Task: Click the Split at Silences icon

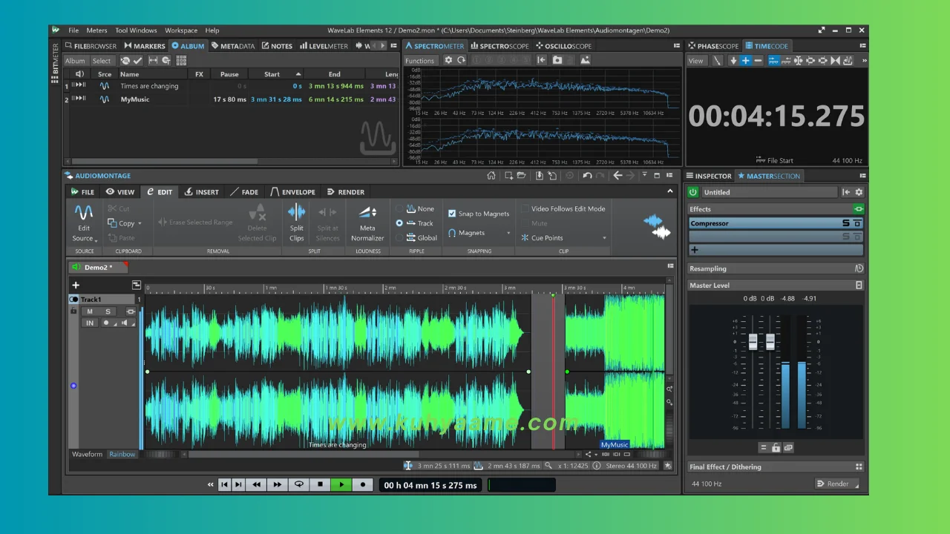Action: point(327,212)
